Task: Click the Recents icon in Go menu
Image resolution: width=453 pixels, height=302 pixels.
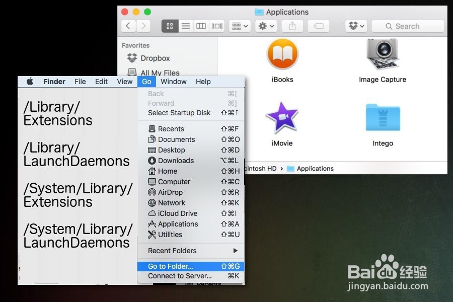Action: click(x=152, y=129)
